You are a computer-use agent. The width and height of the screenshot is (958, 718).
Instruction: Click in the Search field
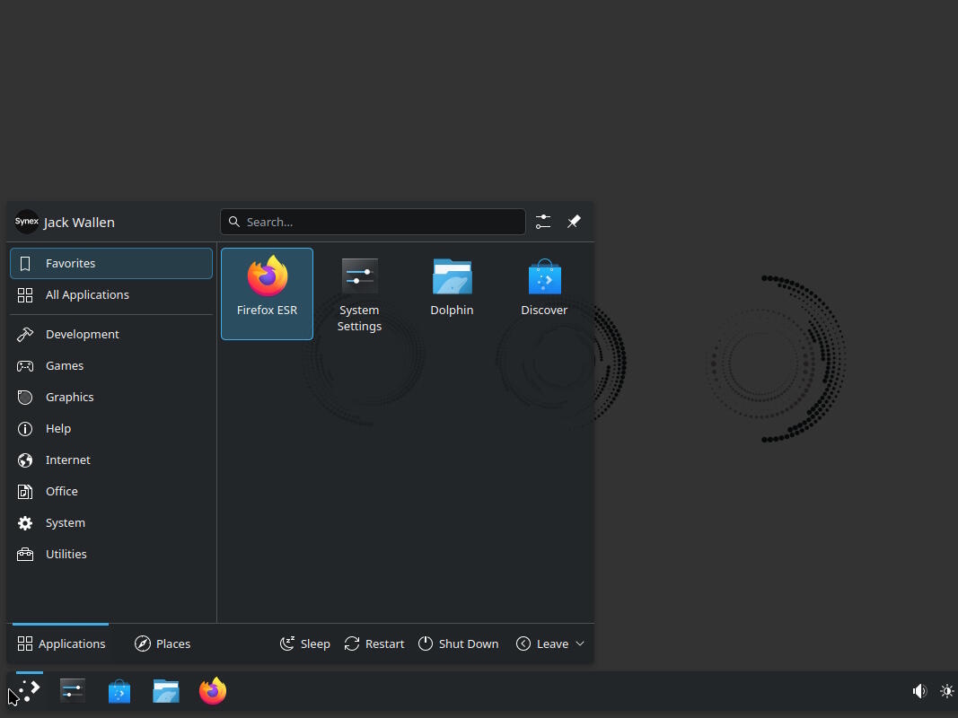tap(373, 222)
